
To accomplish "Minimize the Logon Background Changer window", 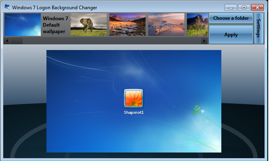I will (231, 8).
